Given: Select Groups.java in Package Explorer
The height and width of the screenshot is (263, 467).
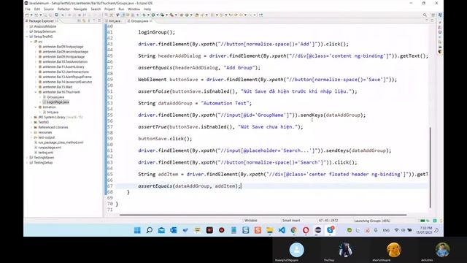Looking at the screenshot, I should 55,97.
